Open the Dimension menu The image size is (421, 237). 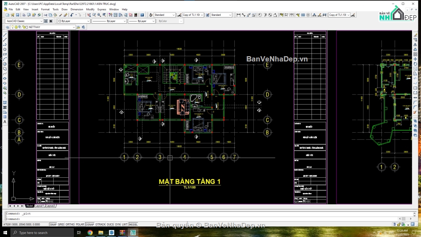click(77, 9)
